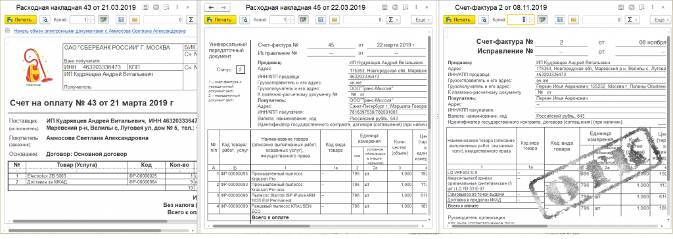The width and height of the screenshot is (673, 239).
Task: Open the sum dropdown in the Расходная накладная 45 window
Action: [x=394, y=20]
